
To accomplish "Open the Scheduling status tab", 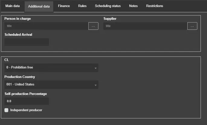I will click(x=108, y=6).
